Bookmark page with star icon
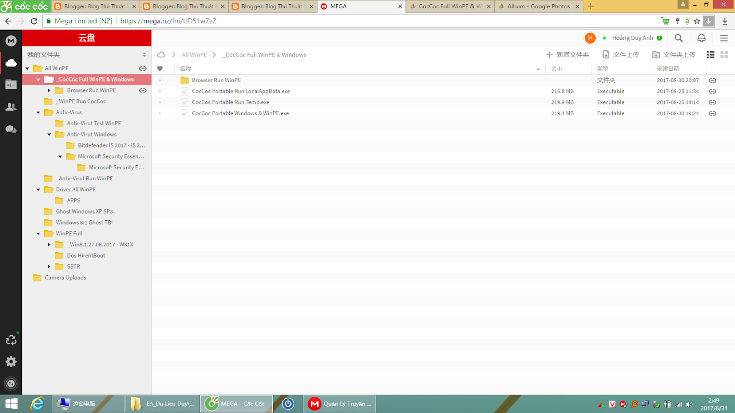 pos(697,21)
